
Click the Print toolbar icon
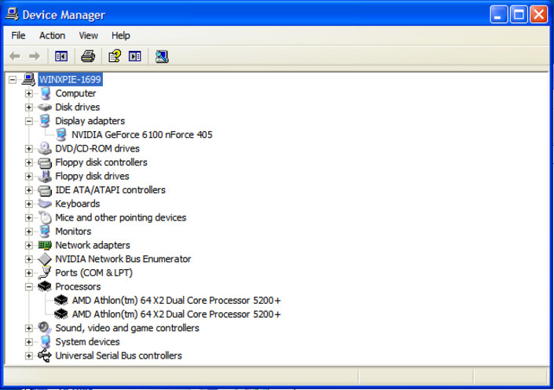click(x=88, y=56)
